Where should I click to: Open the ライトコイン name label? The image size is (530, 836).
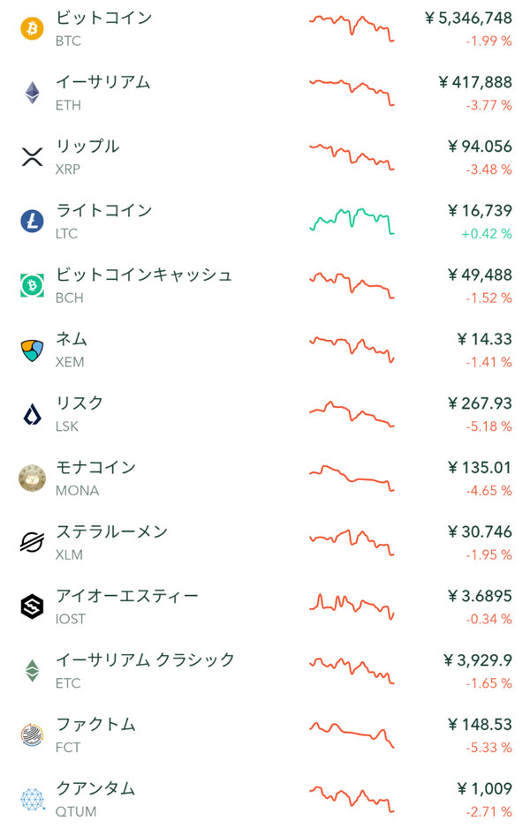click(103, 210)
